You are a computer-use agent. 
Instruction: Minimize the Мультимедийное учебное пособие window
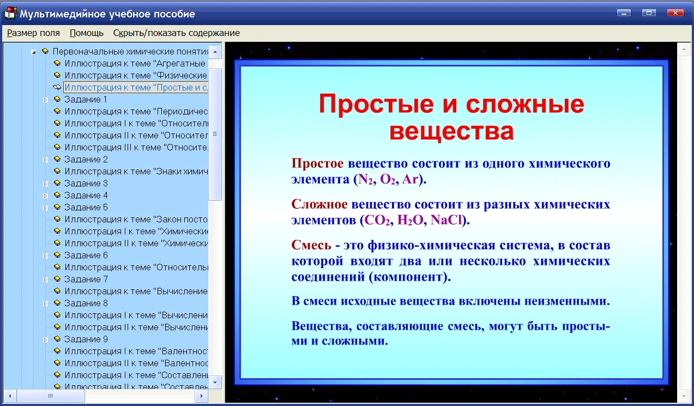tap(624, 13)
